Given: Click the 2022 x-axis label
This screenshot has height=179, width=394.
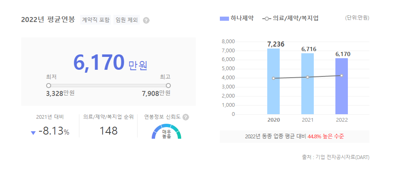Looking at the screenshot, I should pos(342,120).
